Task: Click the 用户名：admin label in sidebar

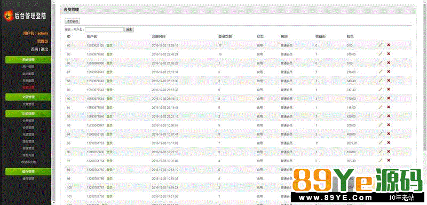Action: click(36, 33)
